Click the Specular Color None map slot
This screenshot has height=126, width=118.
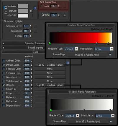[x=50, y=69]
